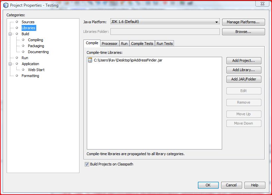The height and width of the screenshot is (195, 272).
Task: Select the Run category in tree
Action: (25, 58)
